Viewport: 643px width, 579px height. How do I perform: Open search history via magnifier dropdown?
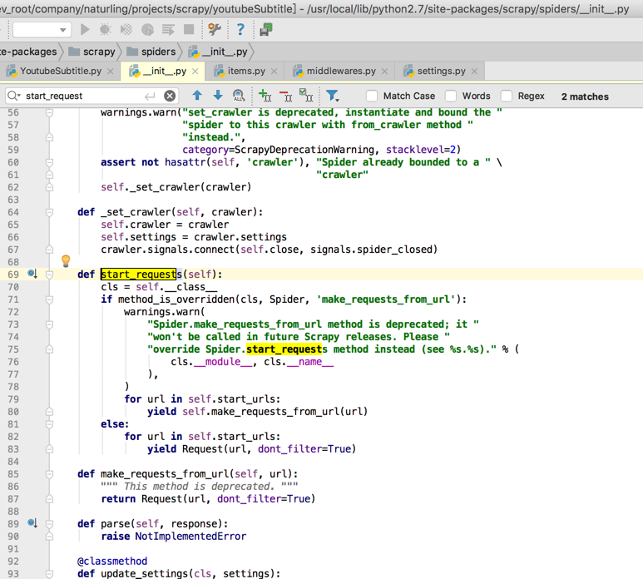pos(14,96)
